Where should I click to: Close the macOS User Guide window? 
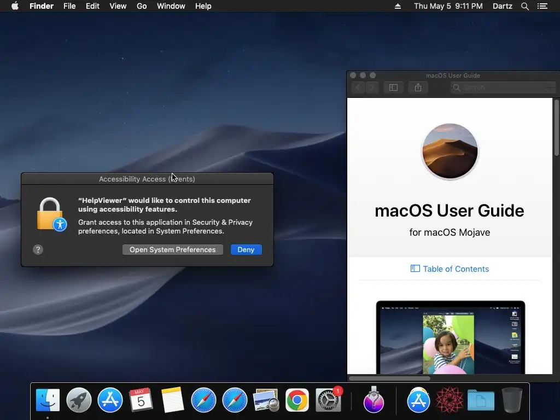[x=353, y=75]
